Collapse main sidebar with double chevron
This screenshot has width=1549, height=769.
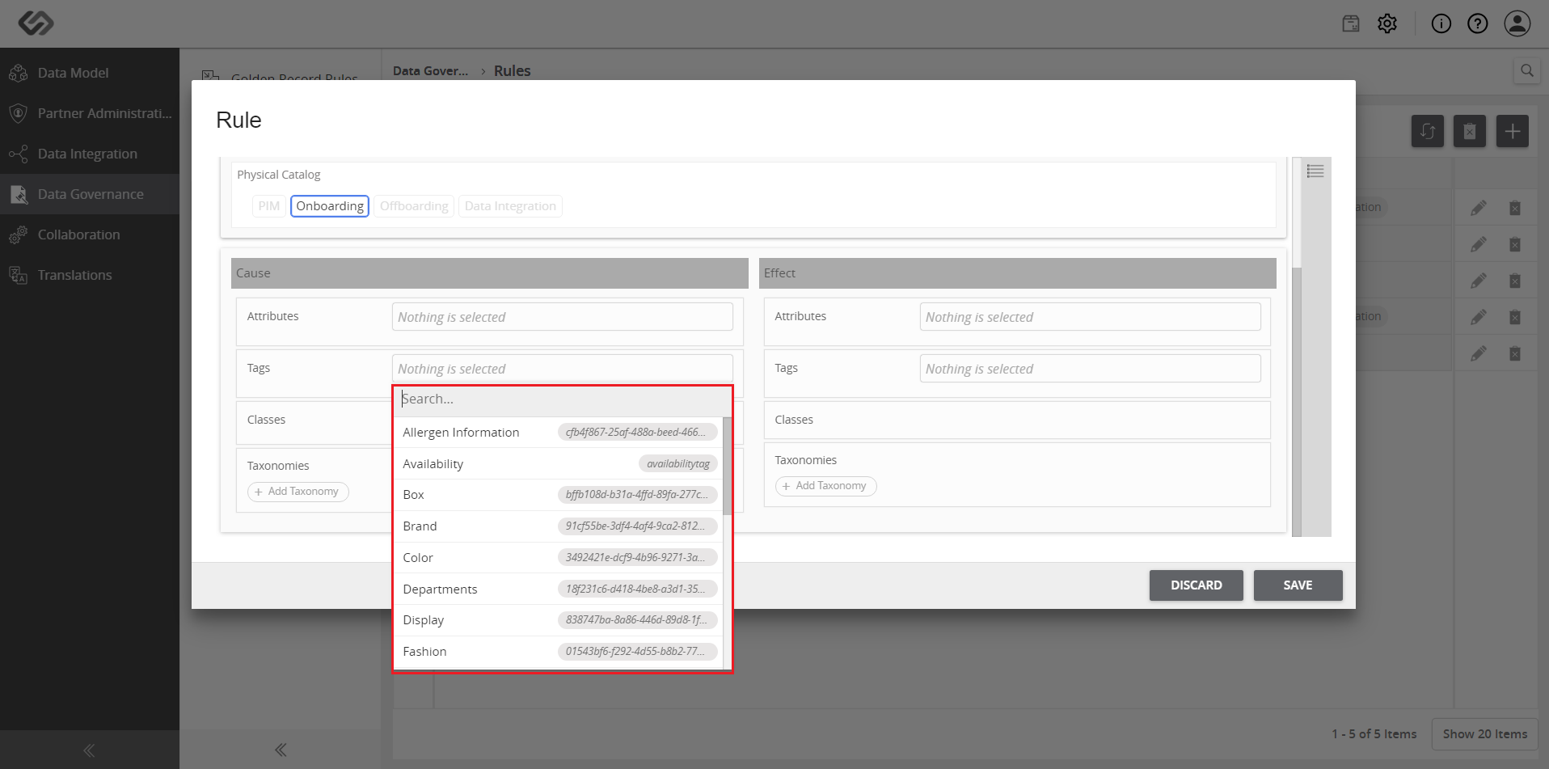[x=89, y=750]
